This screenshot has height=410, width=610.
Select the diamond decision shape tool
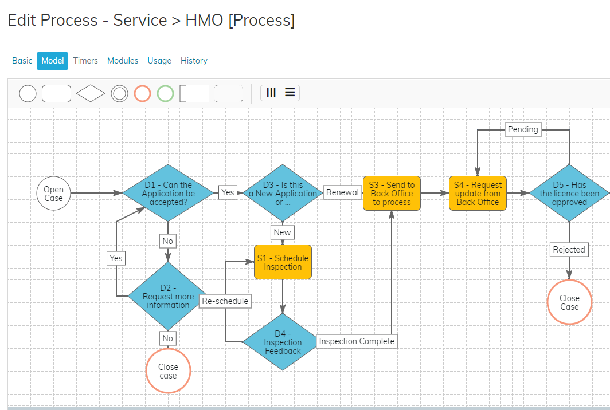click(91, 93)
